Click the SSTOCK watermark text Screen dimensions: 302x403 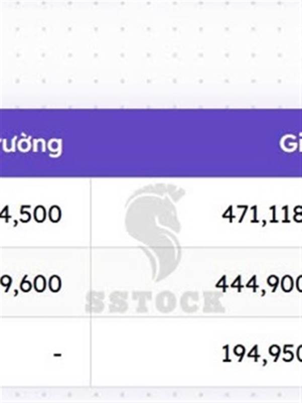coord(155,302)
